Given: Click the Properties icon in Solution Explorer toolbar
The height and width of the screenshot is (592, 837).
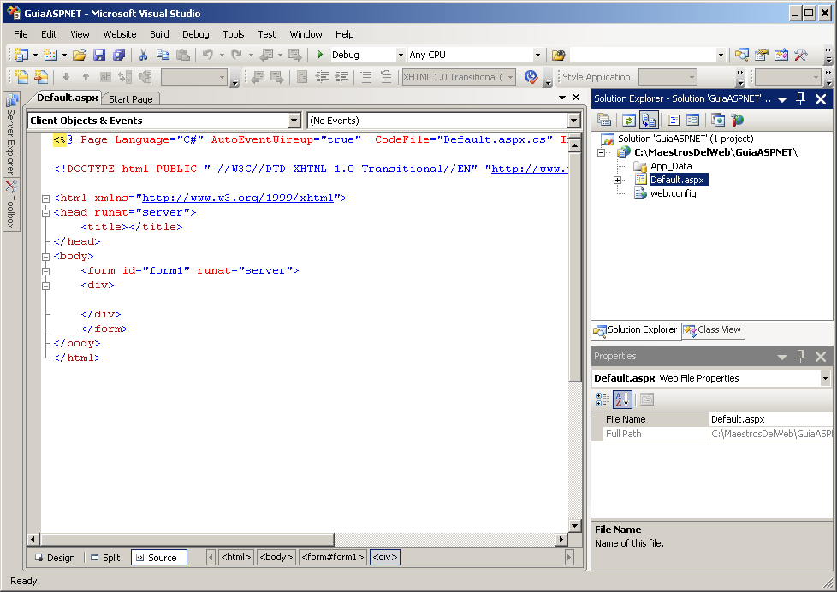Looking at the screenshot, I should pyautogui.click(x=603, y=120).
